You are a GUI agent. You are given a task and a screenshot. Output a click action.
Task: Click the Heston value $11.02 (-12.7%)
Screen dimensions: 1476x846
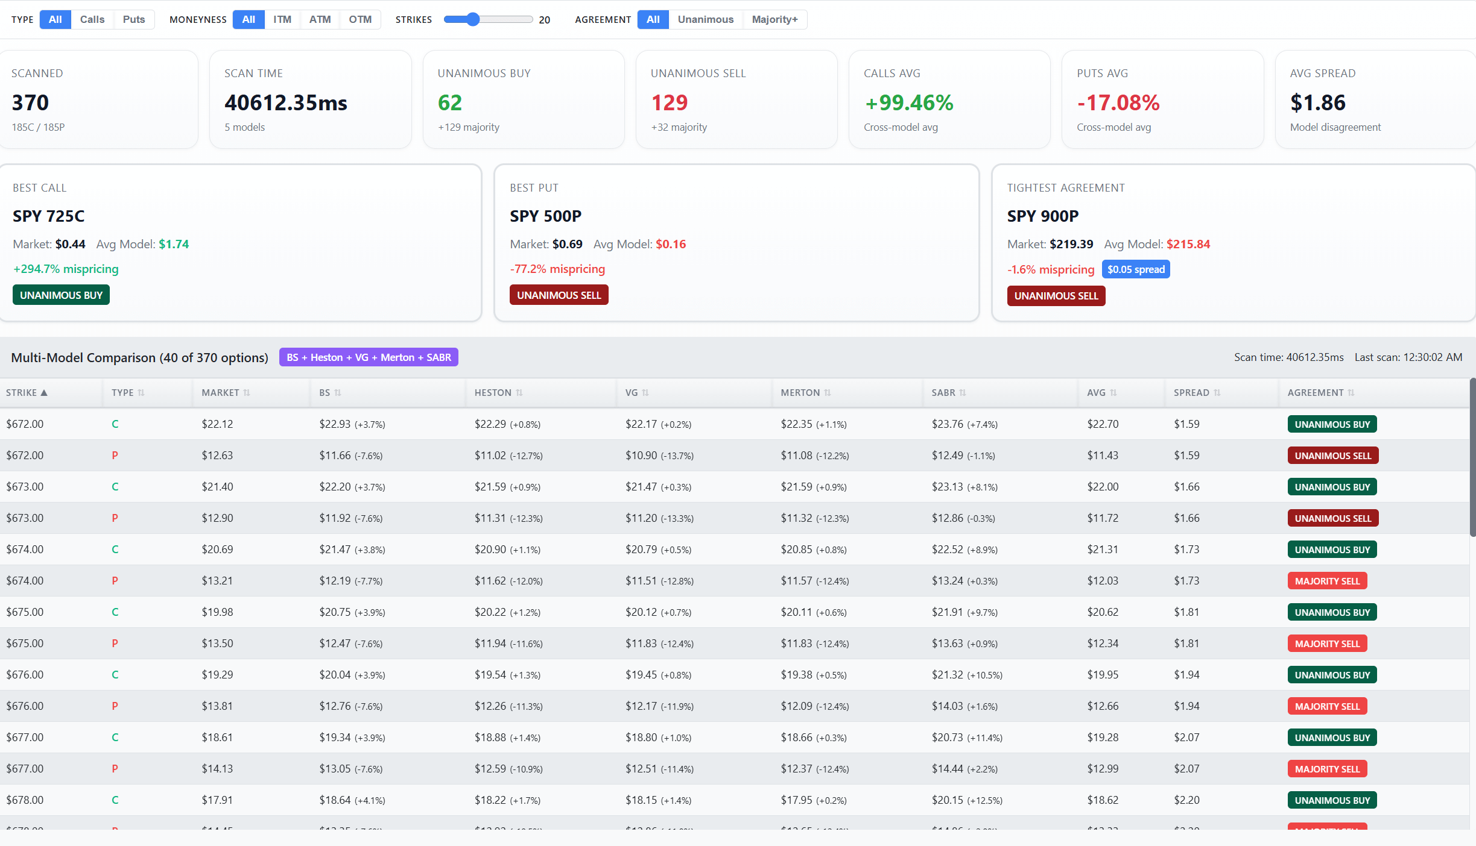pos(508,456)
